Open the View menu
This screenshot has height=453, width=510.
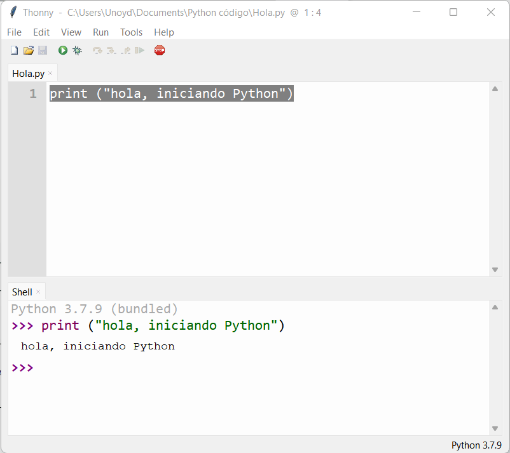(71, 32)
